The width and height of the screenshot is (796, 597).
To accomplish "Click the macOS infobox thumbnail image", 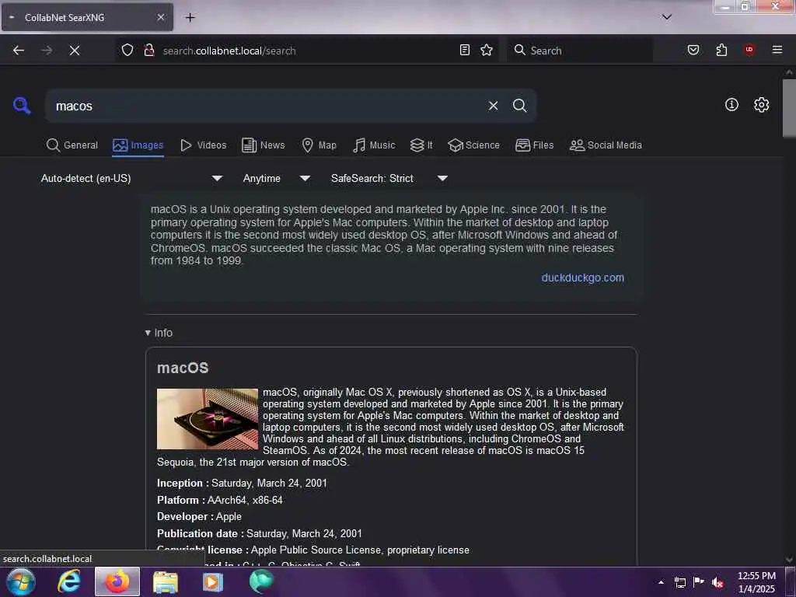I will (x=208, y=419).
